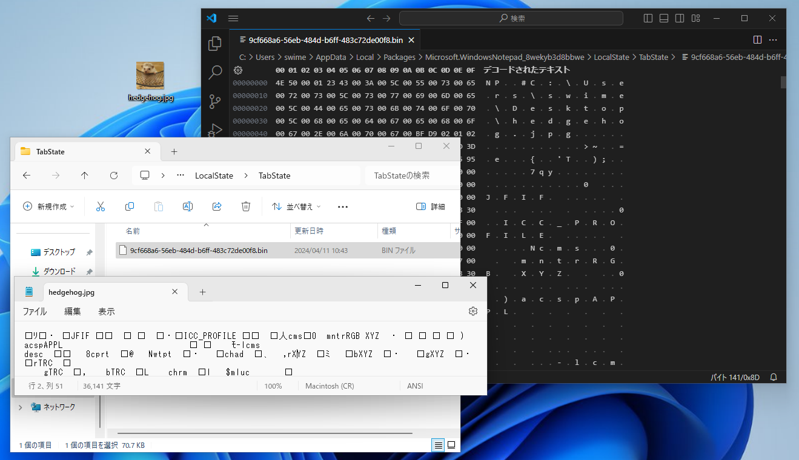799x460 pixels.
Task: Open VS Code customize layout menu
Action: coord(695,18)
